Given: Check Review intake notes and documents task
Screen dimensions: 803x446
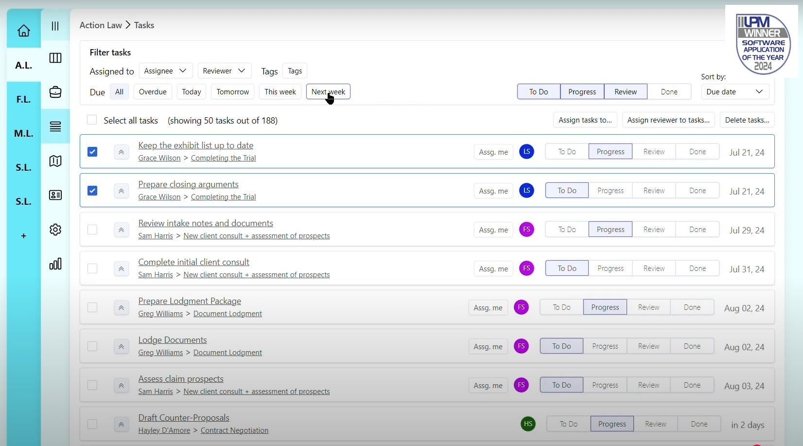Looking at the screenshot, I should (x=92, y=230).
